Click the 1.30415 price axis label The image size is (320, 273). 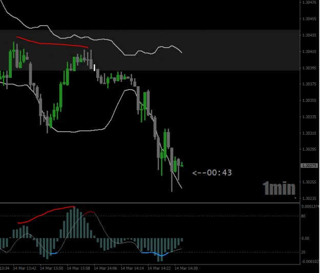(x=309, y=51)
